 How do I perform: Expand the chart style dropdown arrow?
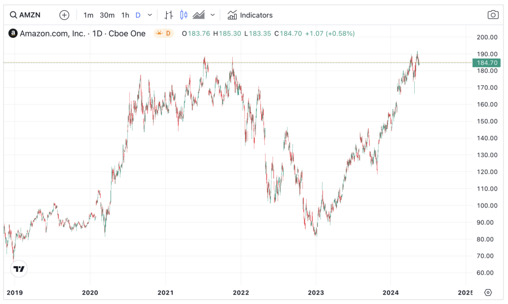click(212, 15)
